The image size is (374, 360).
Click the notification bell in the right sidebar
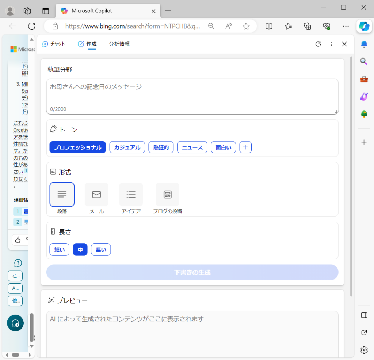[364, 44]
